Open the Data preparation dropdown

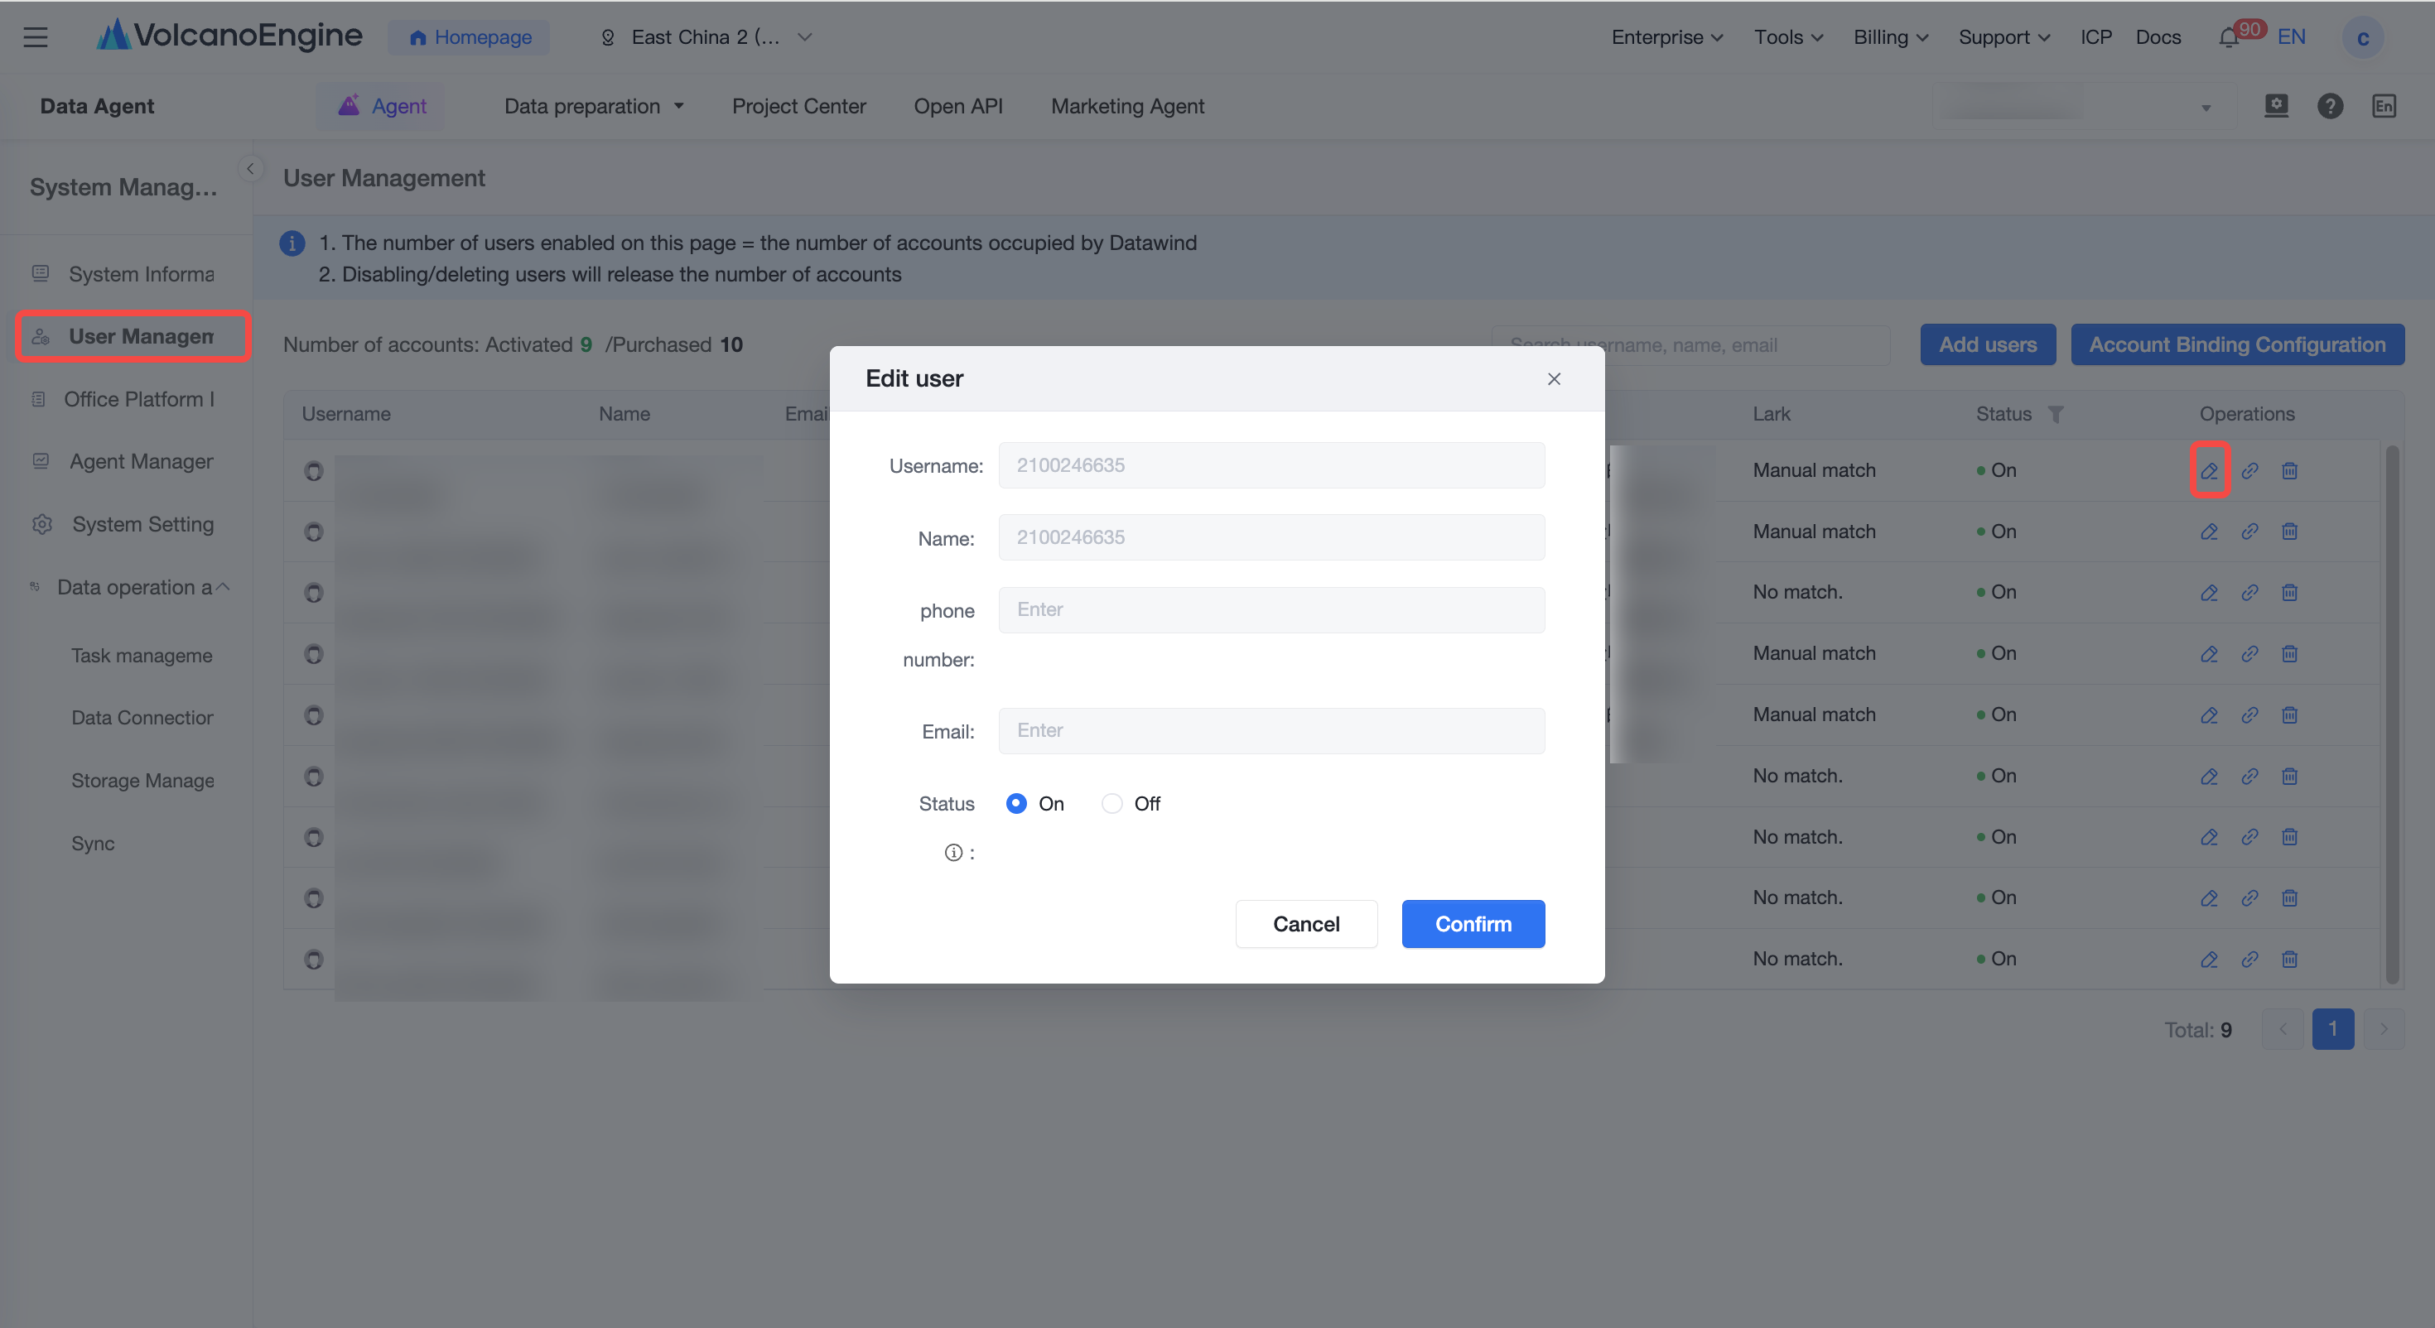[x=594, y=106]
